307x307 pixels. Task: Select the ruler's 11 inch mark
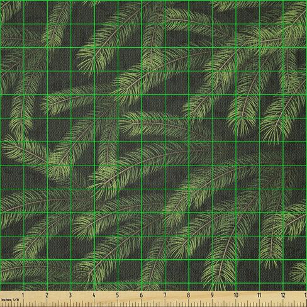click(259, 295)
